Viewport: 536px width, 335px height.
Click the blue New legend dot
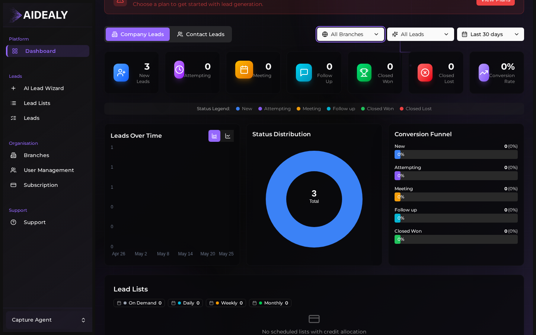point(238,109)
